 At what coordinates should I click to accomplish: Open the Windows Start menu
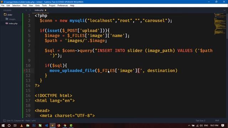tap(3, 126)
